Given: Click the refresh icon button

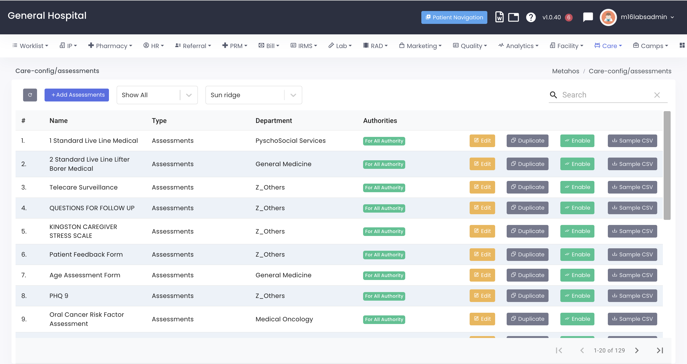Looking at the screenshot, I should click(30, 95).
